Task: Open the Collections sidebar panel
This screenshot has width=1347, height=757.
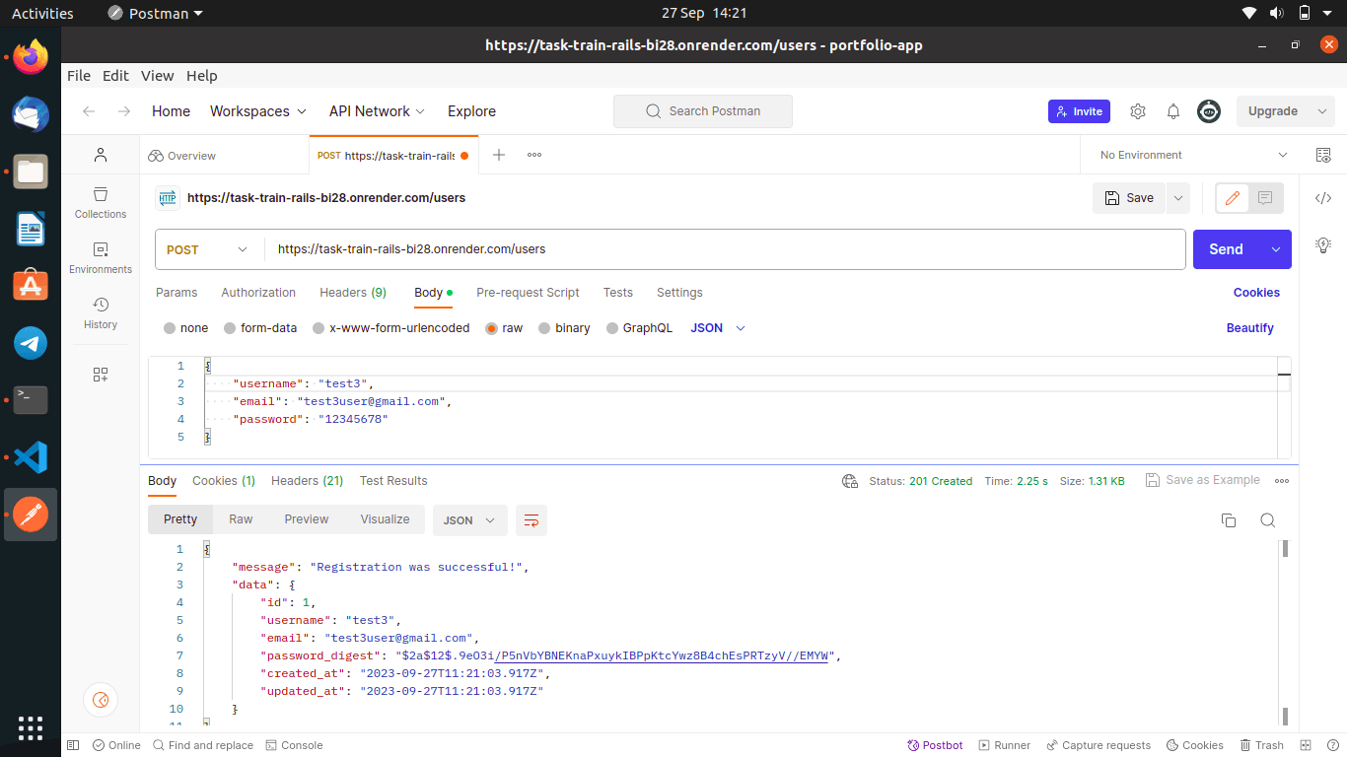Action: [101, 202]
